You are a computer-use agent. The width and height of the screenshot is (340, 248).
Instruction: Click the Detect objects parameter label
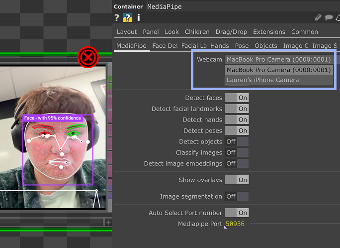point(201,141)
